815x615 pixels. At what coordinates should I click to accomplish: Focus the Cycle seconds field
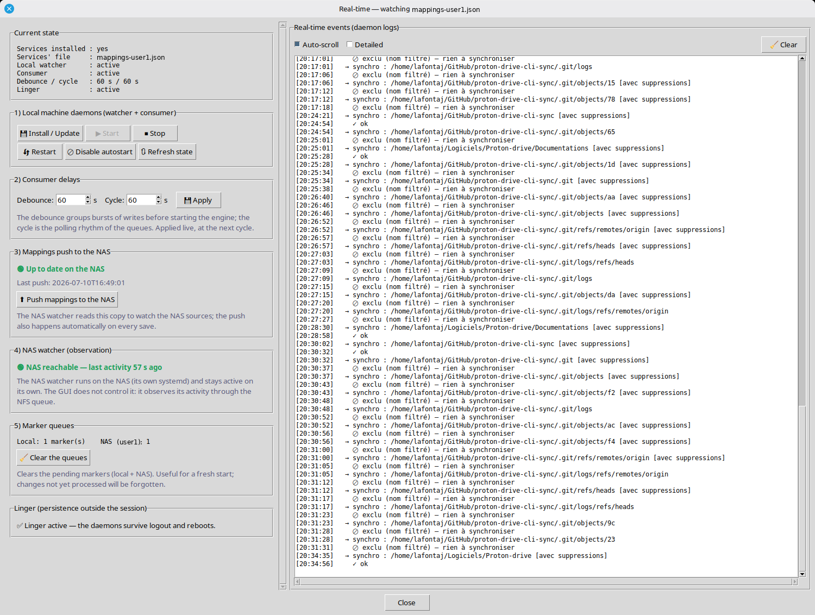[x=141, y=200]
